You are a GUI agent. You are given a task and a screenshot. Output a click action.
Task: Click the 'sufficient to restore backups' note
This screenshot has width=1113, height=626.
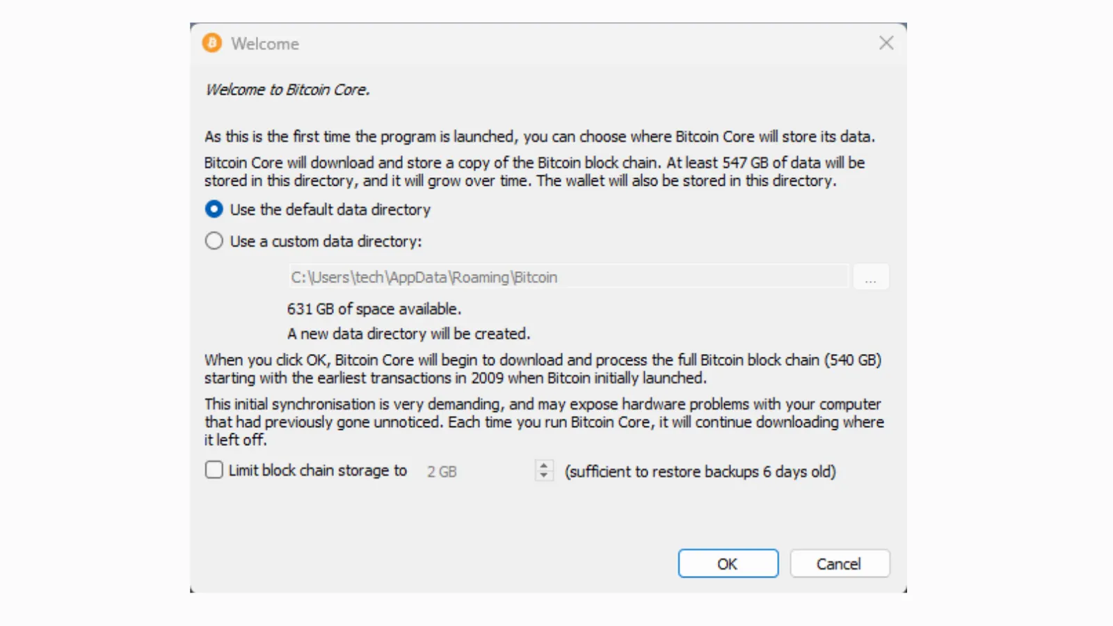[700, 472]
